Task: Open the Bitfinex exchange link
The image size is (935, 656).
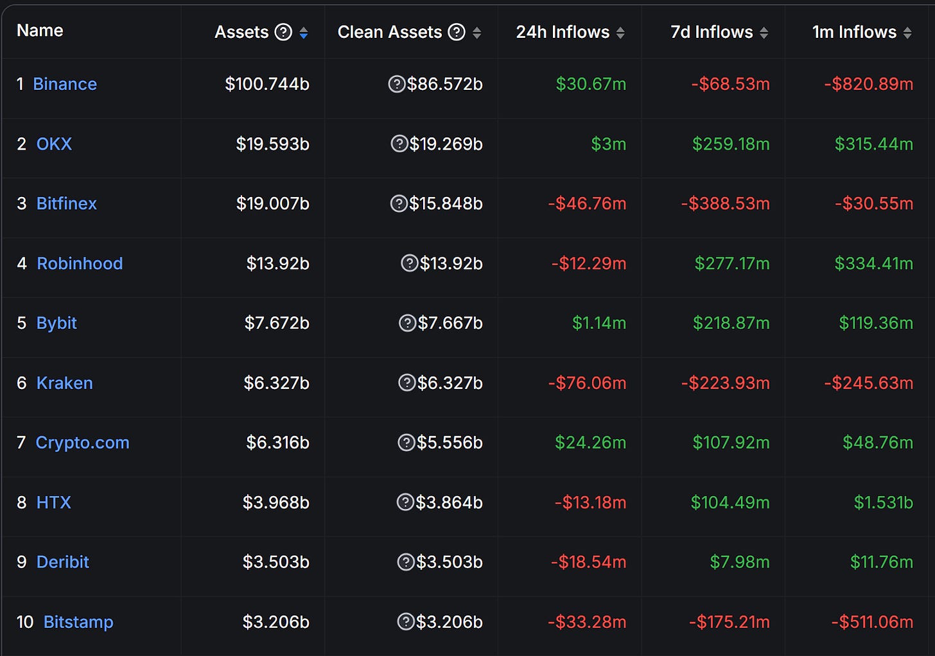Action: point(67,203)
